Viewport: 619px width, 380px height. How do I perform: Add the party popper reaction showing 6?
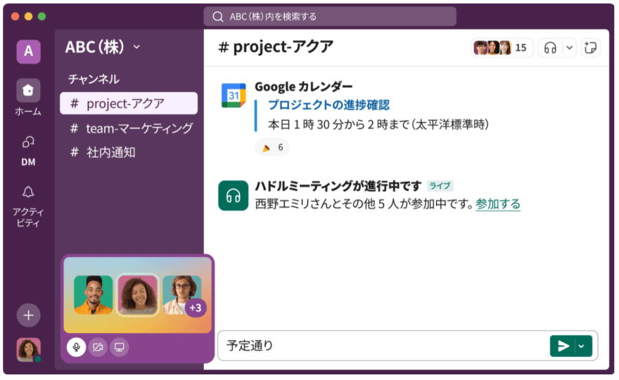(272, 148)
